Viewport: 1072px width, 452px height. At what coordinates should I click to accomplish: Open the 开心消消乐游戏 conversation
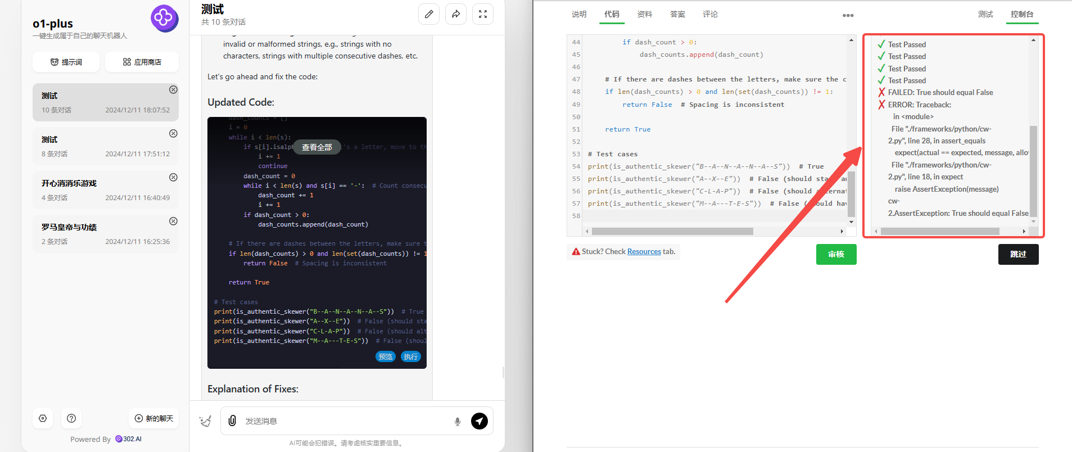point(106,190)
